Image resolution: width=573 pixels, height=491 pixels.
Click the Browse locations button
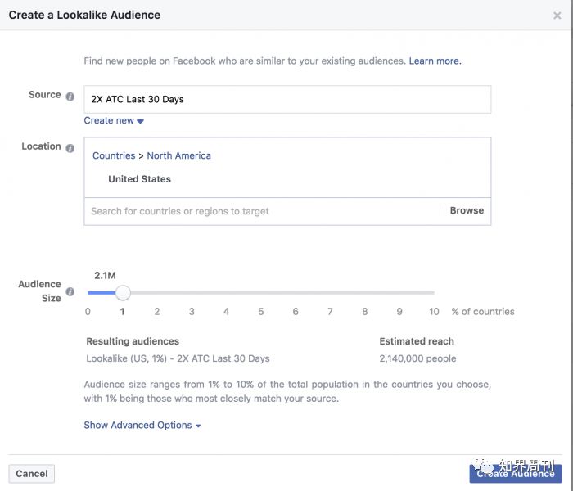click(x=467, y=211)
